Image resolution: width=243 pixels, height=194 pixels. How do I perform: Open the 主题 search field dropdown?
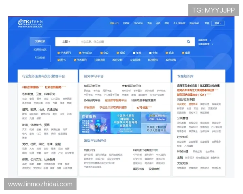click(x=66, y=42)
